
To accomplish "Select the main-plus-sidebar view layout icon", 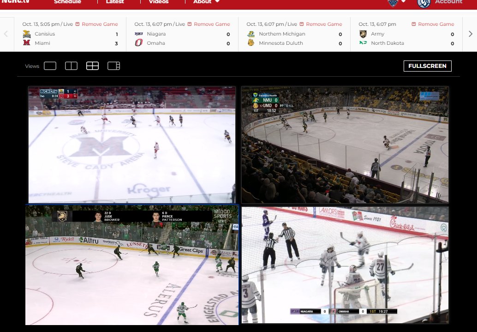I will [x=114, y=66].
